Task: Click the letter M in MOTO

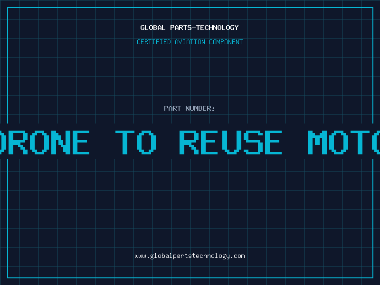Action: 317,142
